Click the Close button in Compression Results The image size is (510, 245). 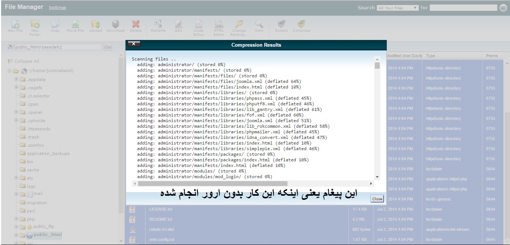tap(377, 199)
